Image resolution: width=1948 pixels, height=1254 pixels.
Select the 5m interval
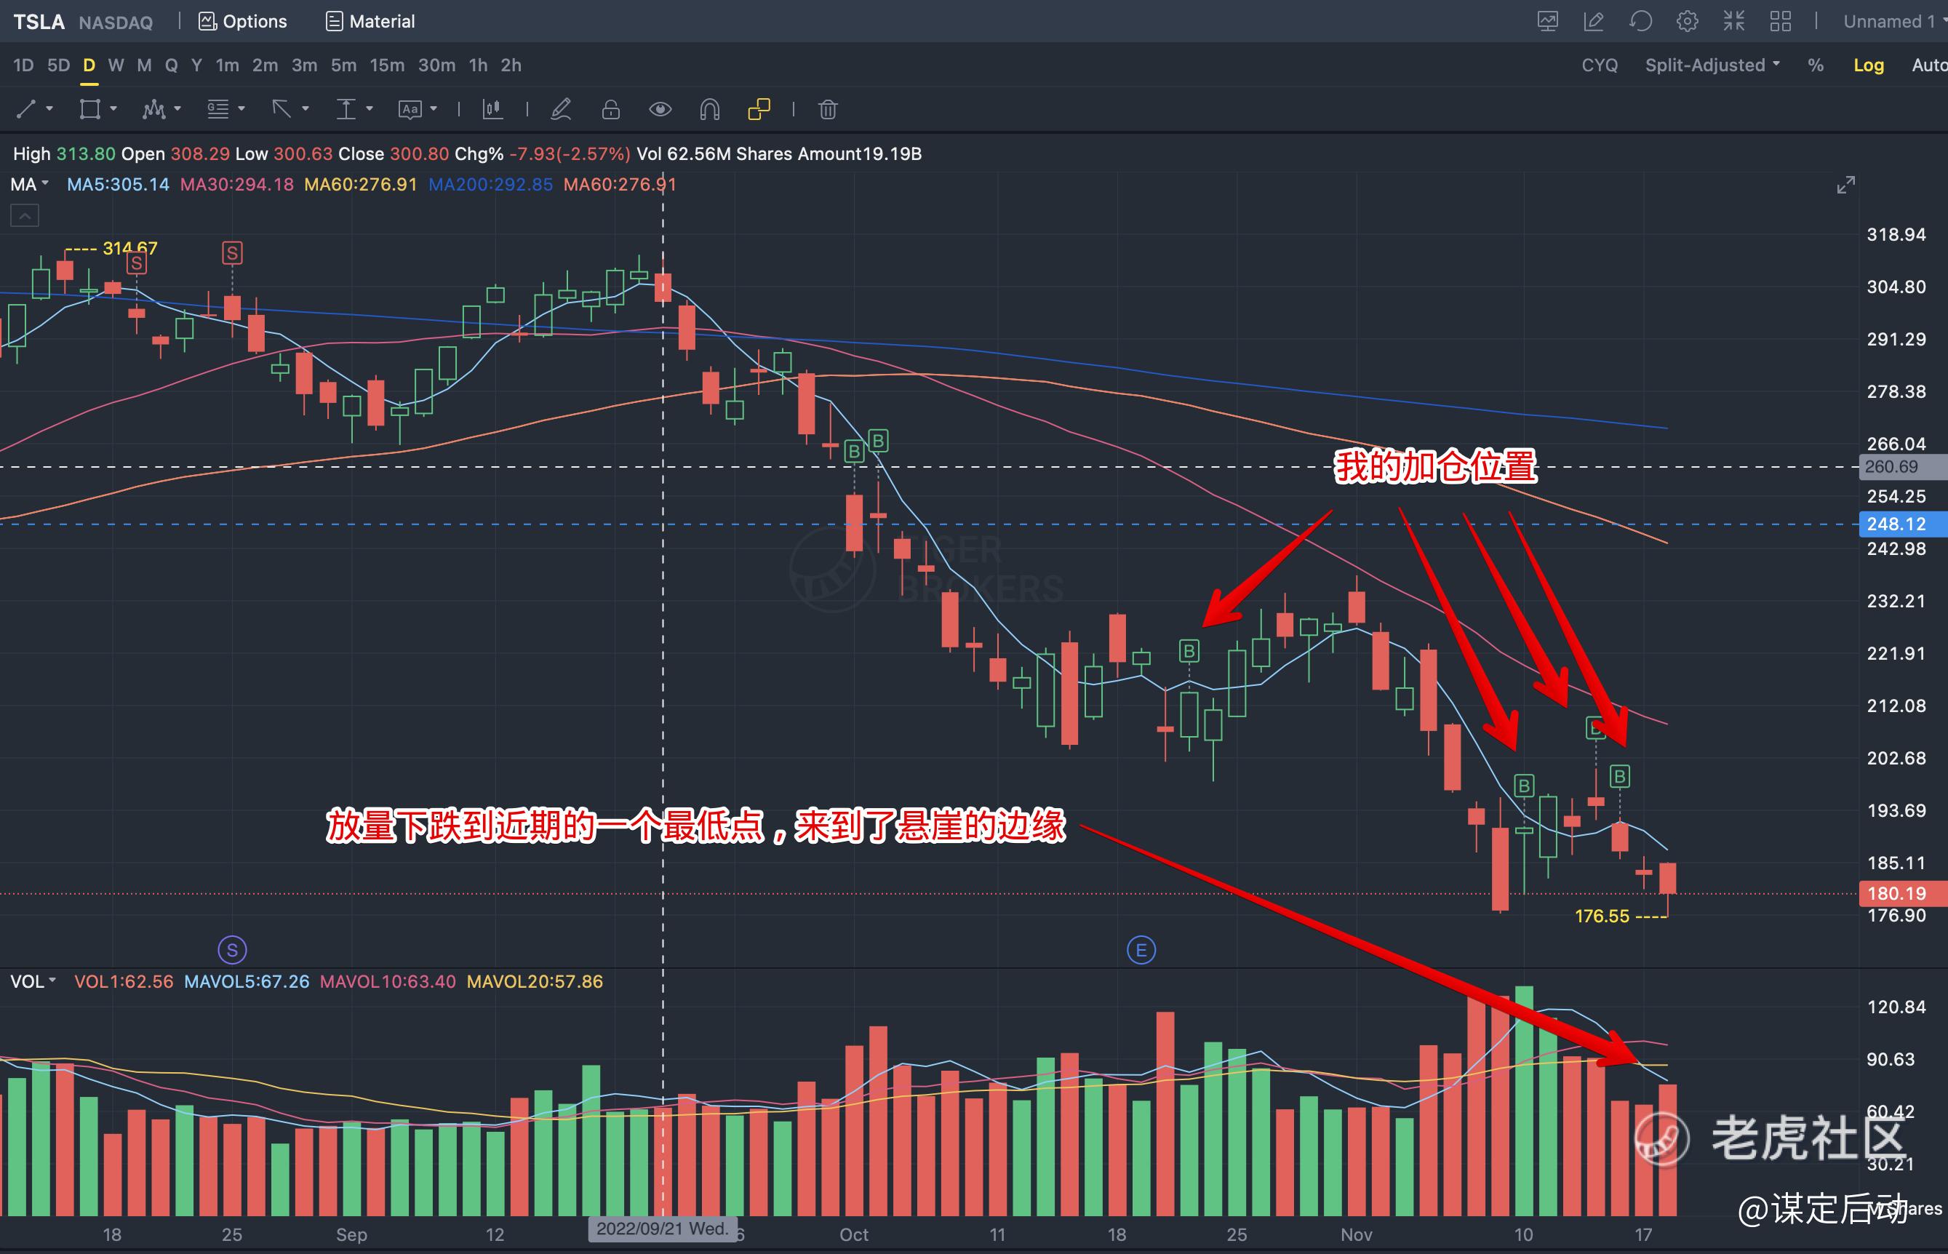tap(343, 65)
